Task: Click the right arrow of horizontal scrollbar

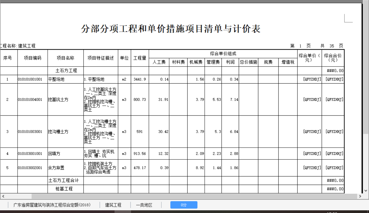Action: click(360, 196)
